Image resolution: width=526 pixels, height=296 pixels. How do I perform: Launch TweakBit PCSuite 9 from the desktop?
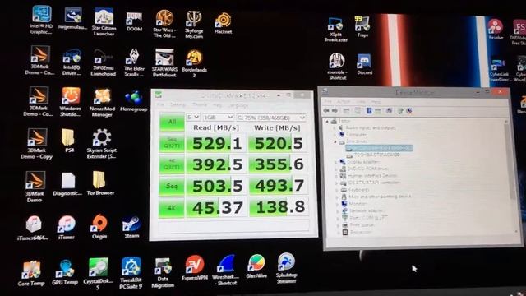click(131, 273)
